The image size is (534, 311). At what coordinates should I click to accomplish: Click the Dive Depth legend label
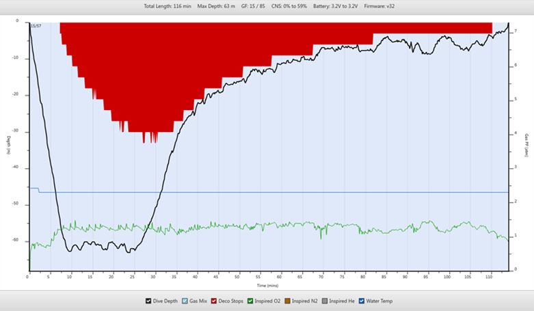(166, 301)
